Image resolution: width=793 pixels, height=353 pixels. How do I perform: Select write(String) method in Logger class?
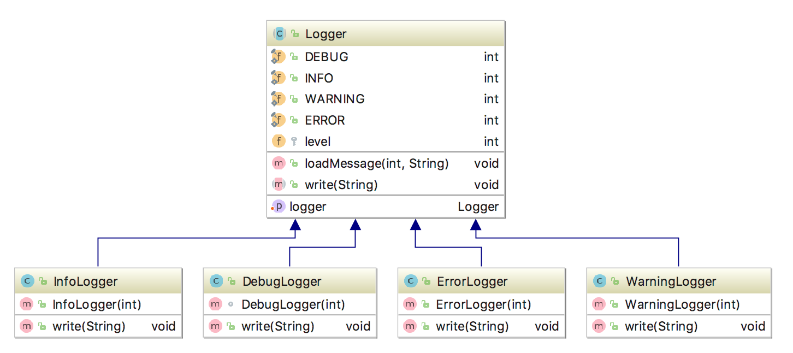(341, 185)
